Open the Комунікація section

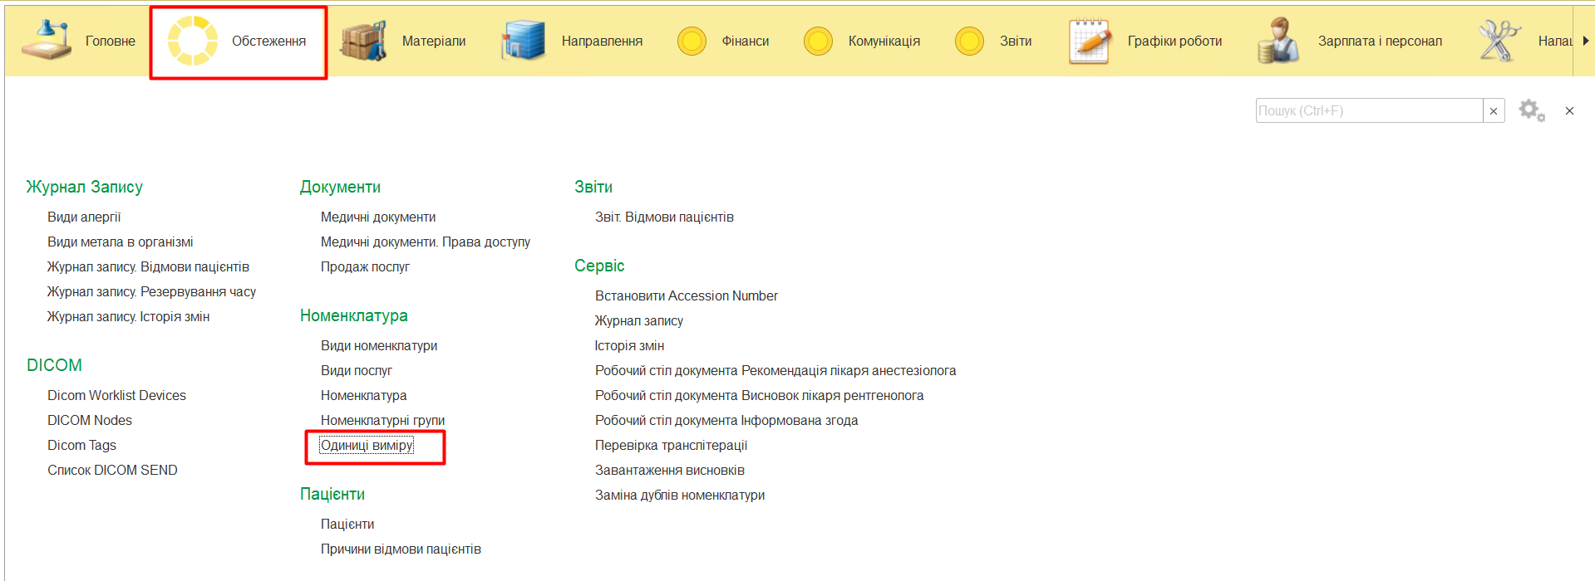[x=883, y=41]
